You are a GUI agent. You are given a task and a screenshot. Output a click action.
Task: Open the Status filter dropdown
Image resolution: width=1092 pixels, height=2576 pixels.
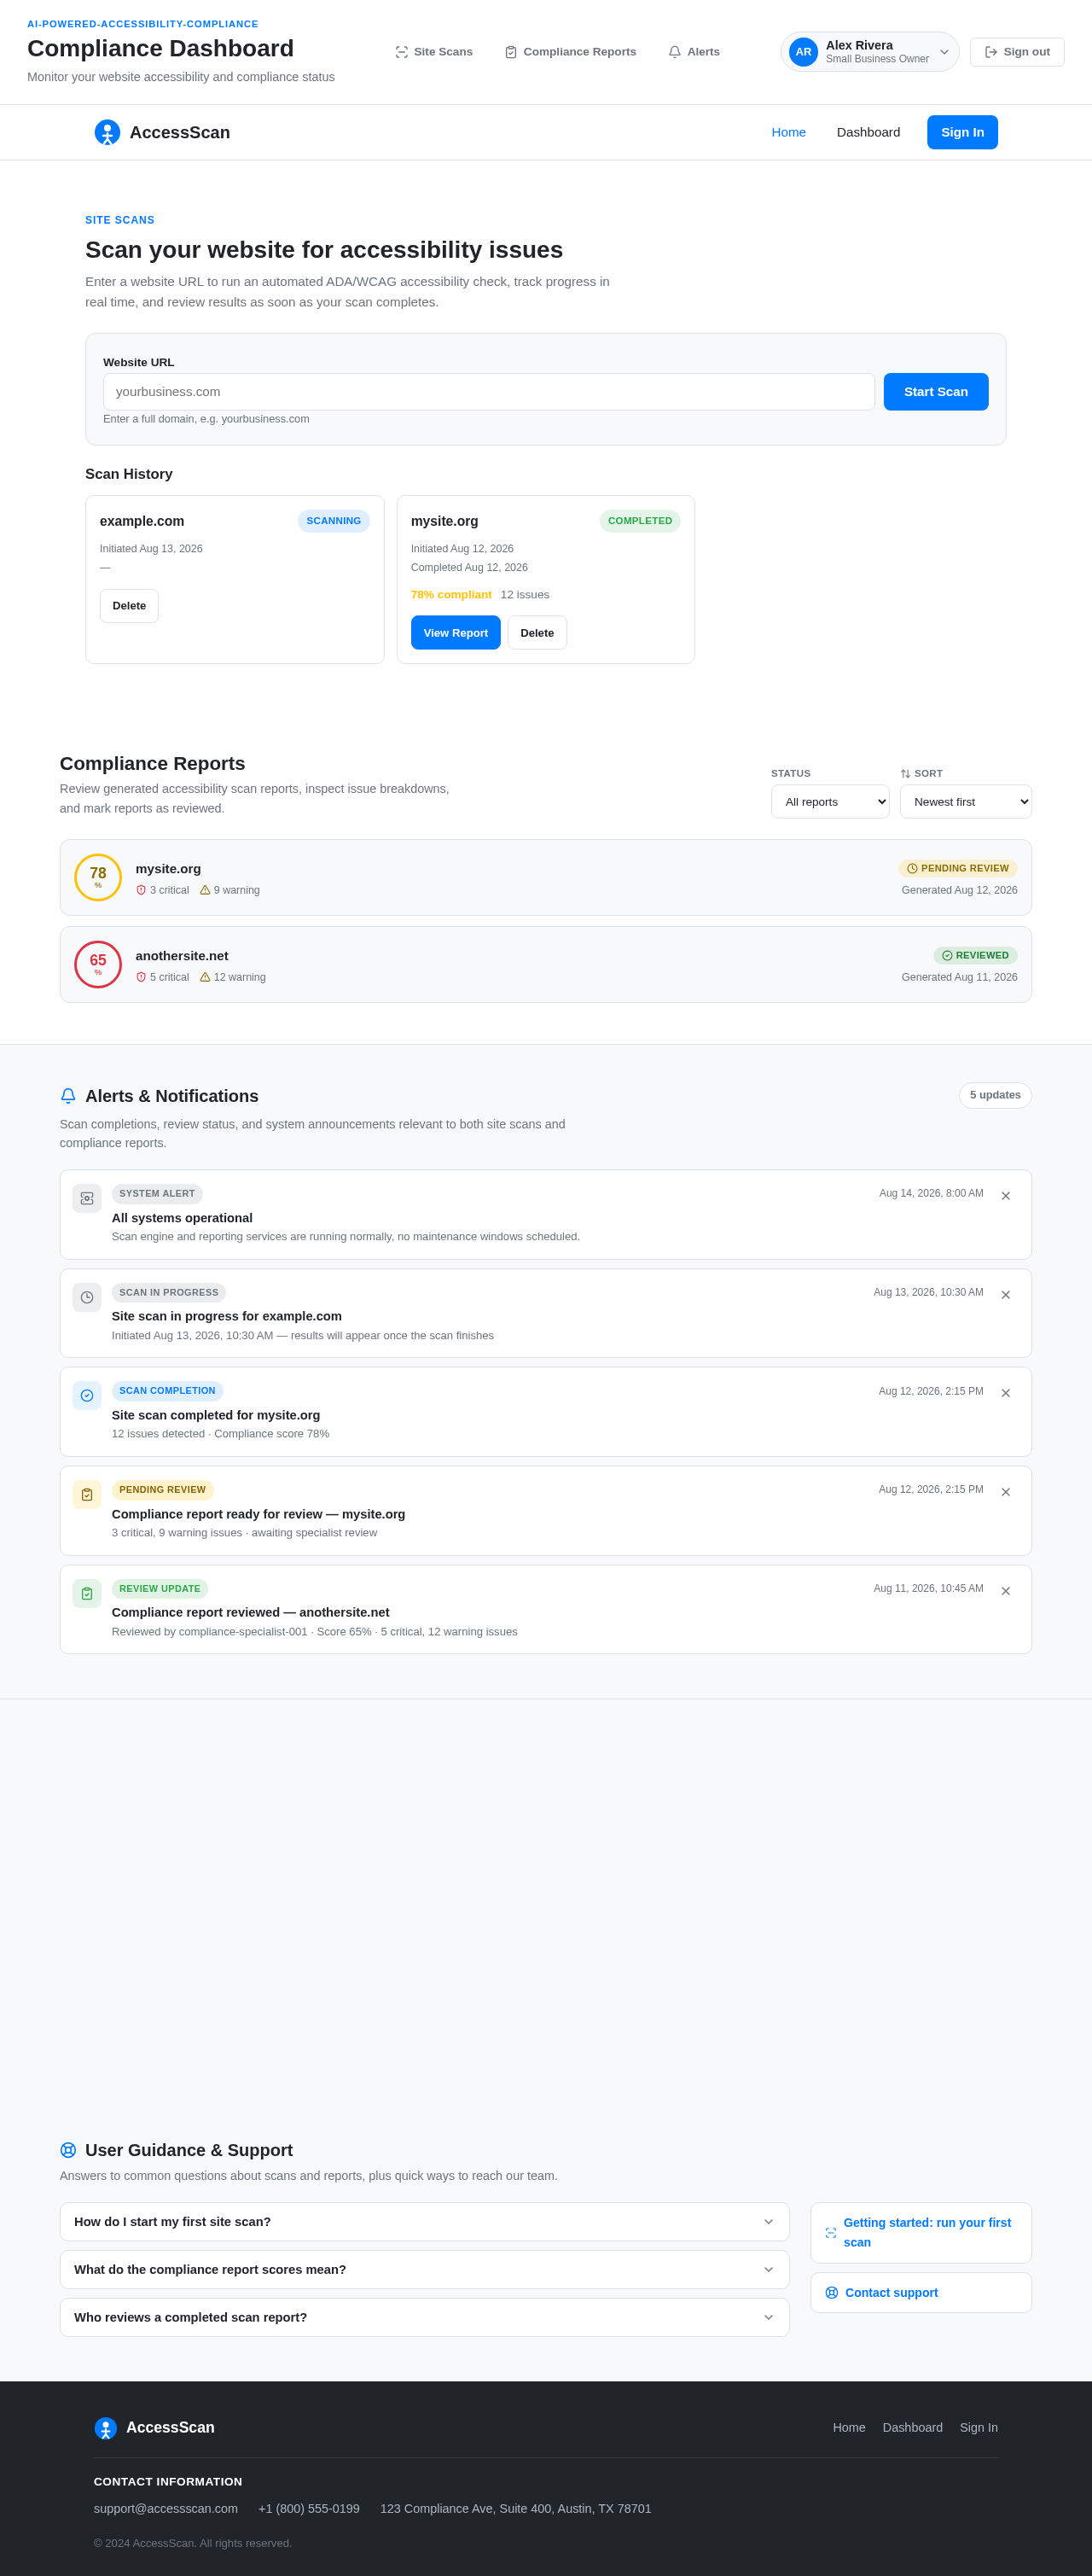(830, 802)
